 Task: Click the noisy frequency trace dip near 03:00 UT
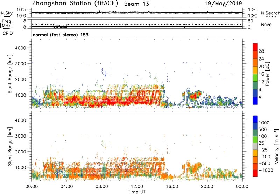coord(60,26)
